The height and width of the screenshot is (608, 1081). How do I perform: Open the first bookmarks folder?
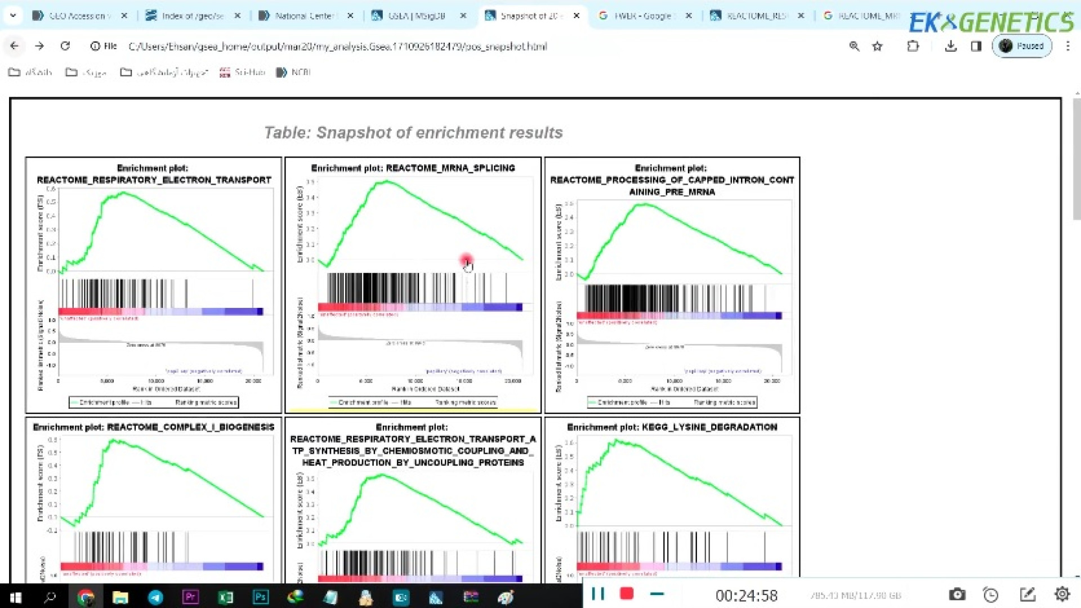click(30, 72)
